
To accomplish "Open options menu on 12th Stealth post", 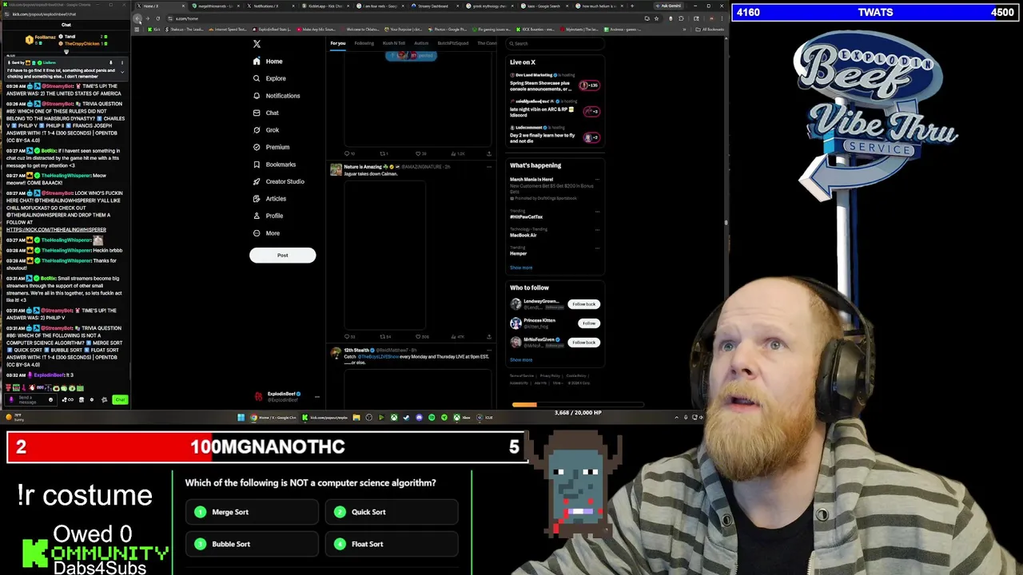I will pos(488,351).
